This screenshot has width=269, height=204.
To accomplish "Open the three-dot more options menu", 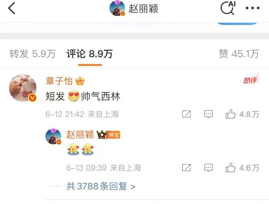I will coord(252,8).
